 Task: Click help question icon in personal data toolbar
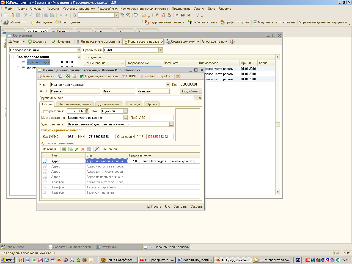(x=178, y=76)
